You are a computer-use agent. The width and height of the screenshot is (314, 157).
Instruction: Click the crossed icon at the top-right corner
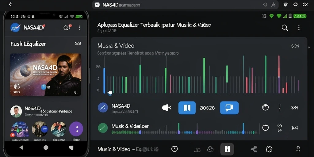coord(305,5)
